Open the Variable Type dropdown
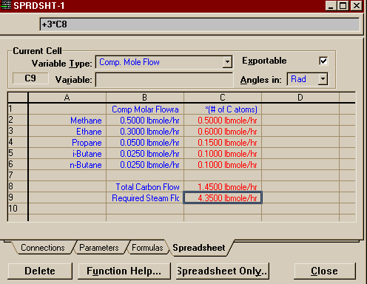Screen dimensions: 367x284 pos(227,62)
